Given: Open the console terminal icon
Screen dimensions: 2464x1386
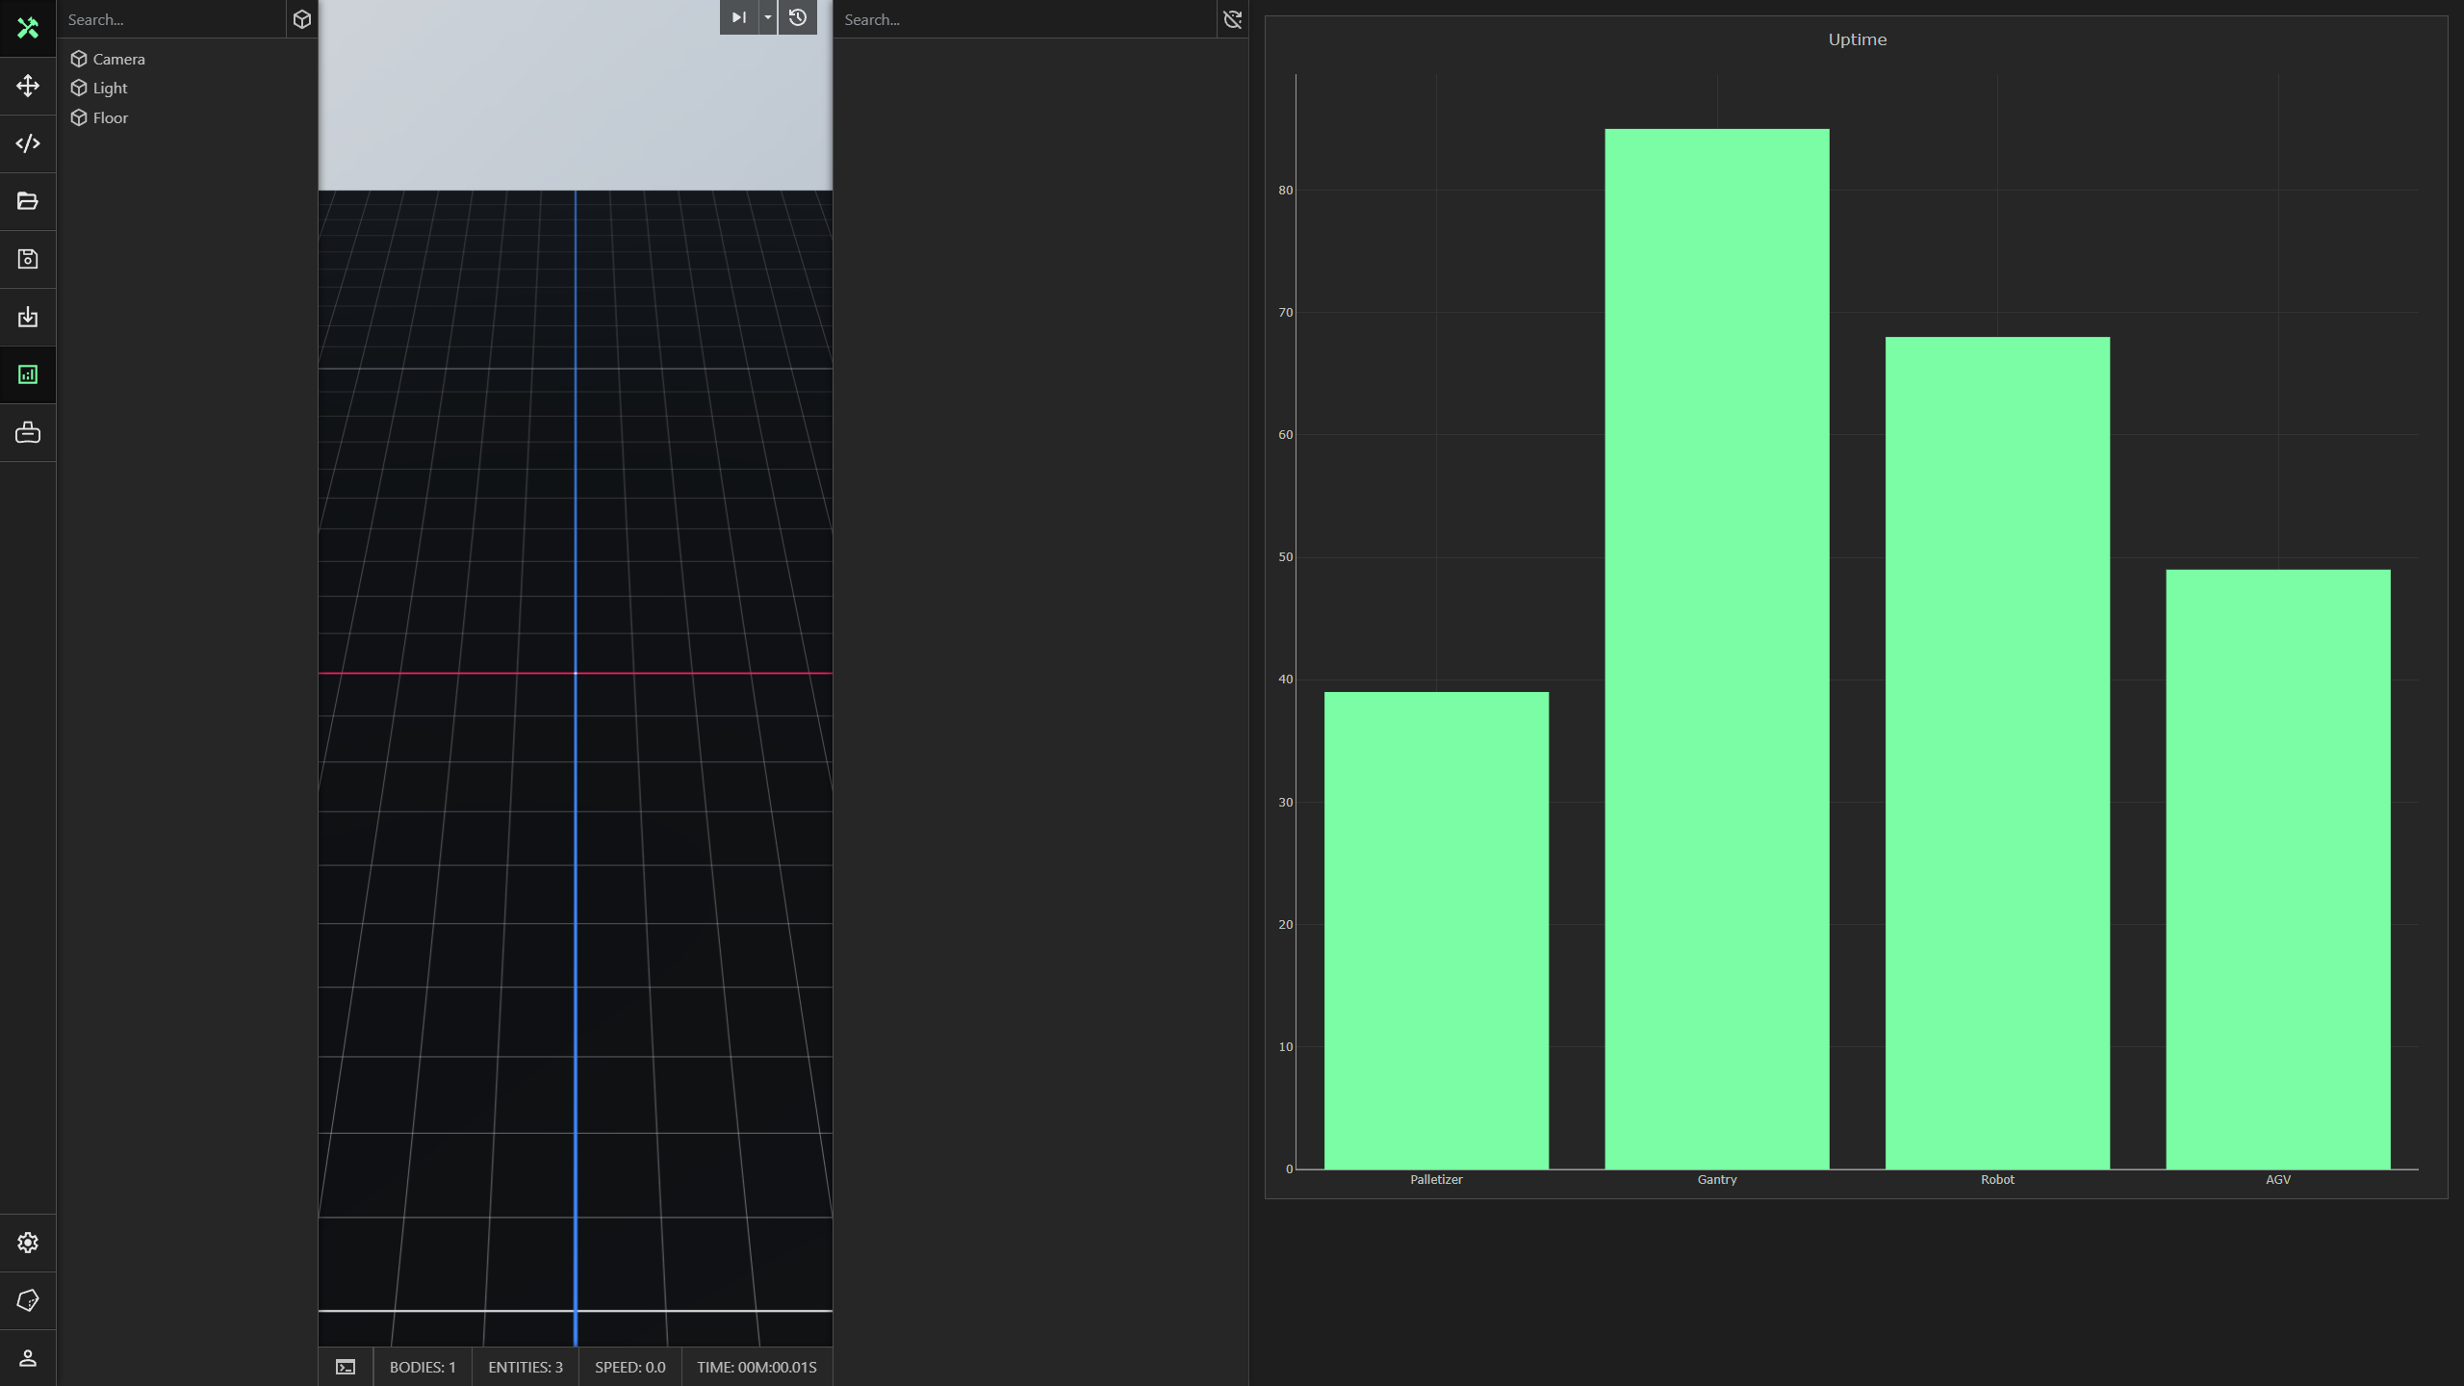Looking at the screenshot, I should point(346,1367).
